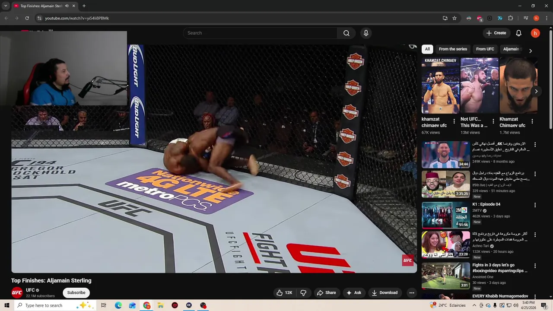Open the Extensions puzzle icon
553x311 pixels.
point(511,18)
